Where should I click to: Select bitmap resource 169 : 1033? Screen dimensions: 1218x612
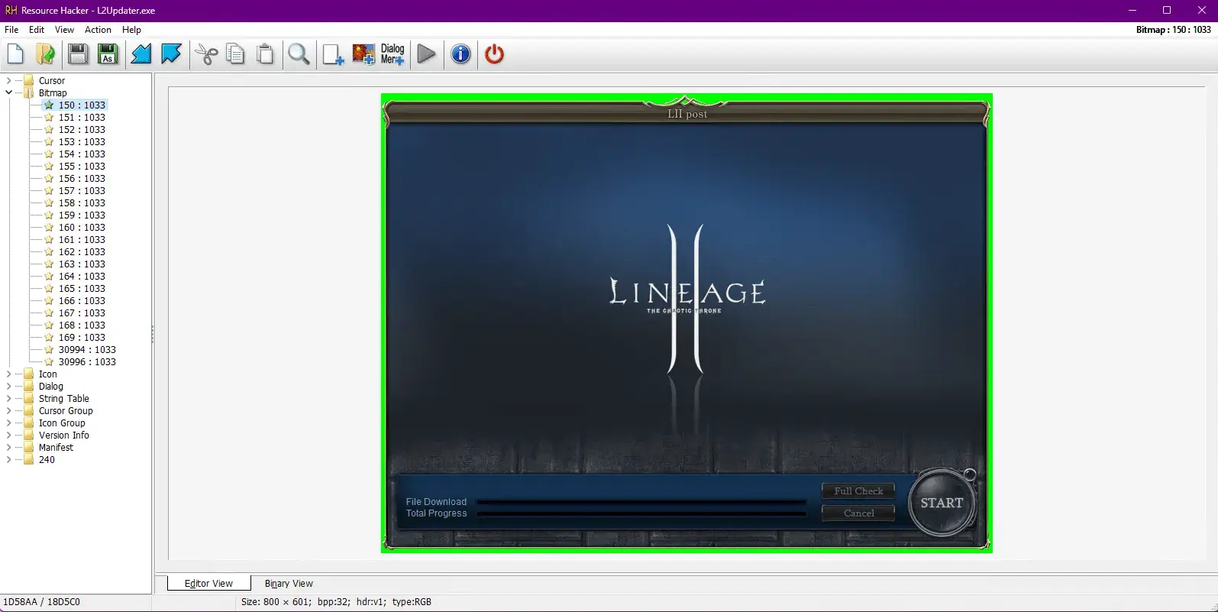tap(82, 337)
